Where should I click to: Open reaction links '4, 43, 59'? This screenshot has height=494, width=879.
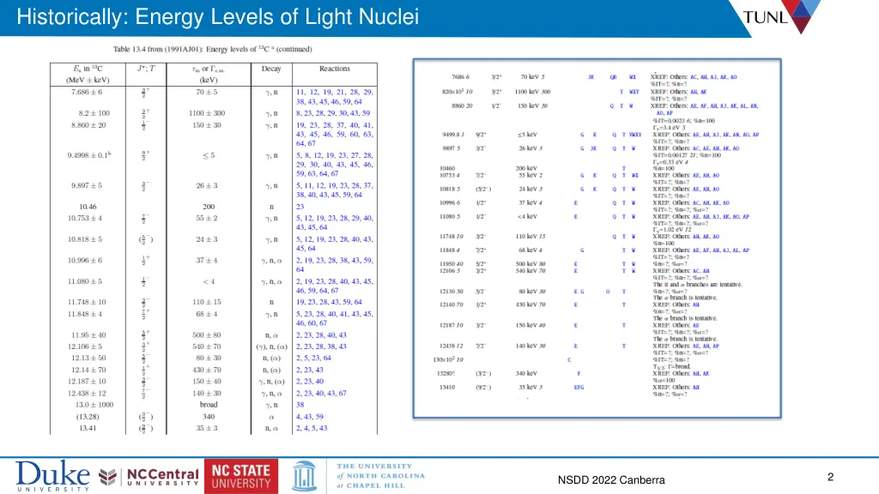coord(310,417)
